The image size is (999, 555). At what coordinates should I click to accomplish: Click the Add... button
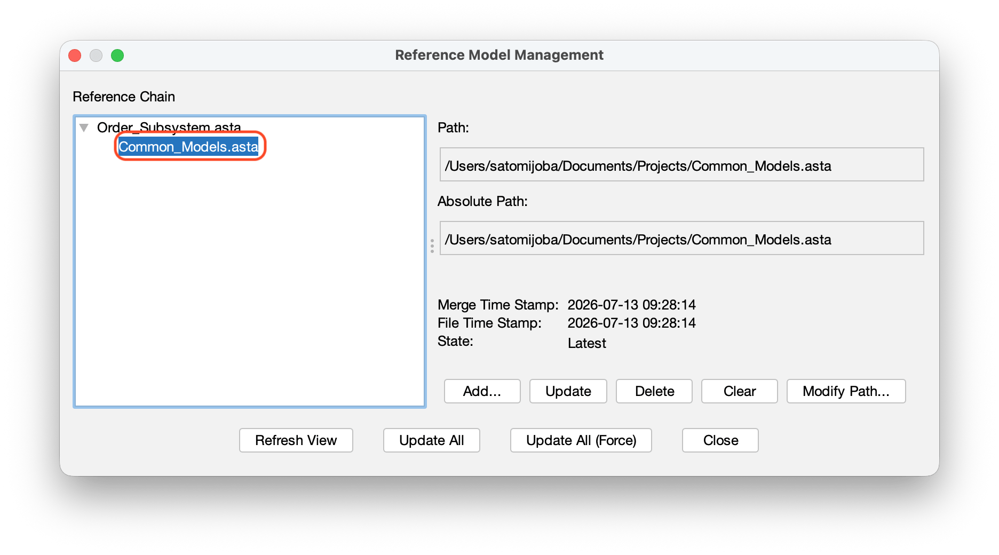coord(482,391)
